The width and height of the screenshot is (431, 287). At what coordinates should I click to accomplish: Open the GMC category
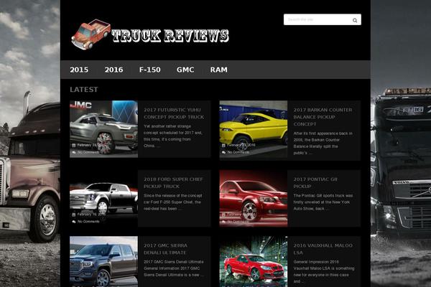click(x=185, y=70)
